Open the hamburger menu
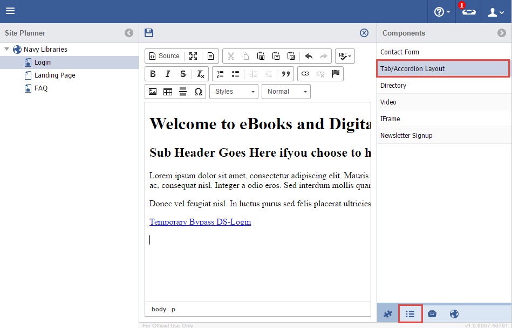The width and height of the screenshot is (512, 328). (10, 11)
